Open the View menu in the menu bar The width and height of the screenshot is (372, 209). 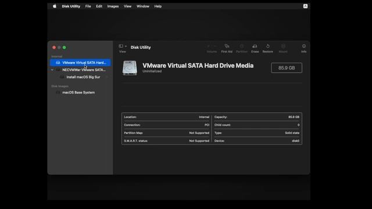[x=127, y=6]
